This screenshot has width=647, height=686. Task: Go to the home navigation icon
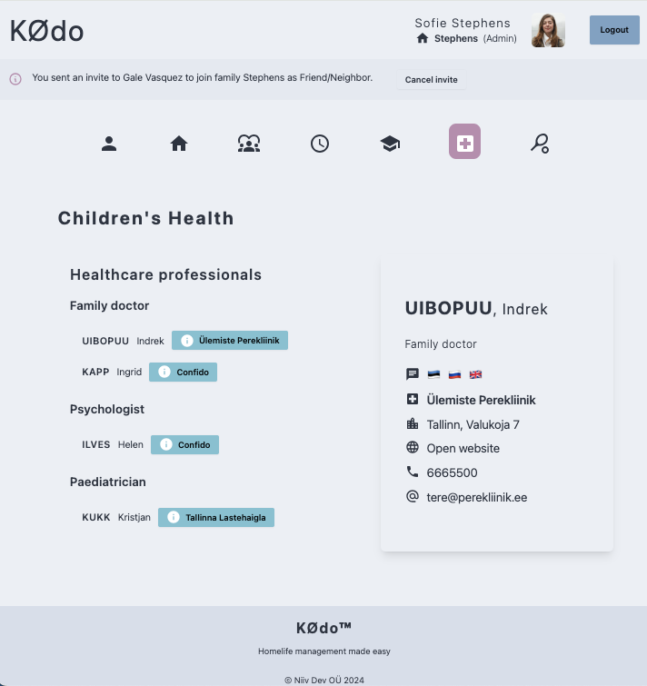click(x=179, y=143)
